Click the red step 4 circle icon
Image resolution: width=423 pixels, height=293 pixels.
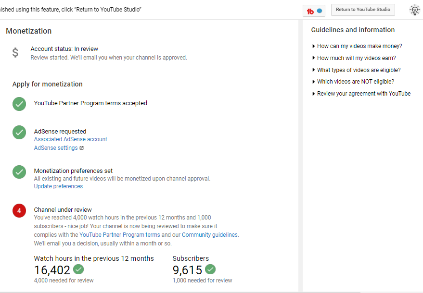coord(19,210)
